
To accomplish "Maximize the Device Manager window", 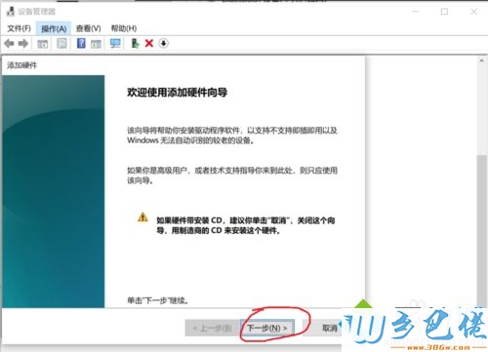I will 444,12.
